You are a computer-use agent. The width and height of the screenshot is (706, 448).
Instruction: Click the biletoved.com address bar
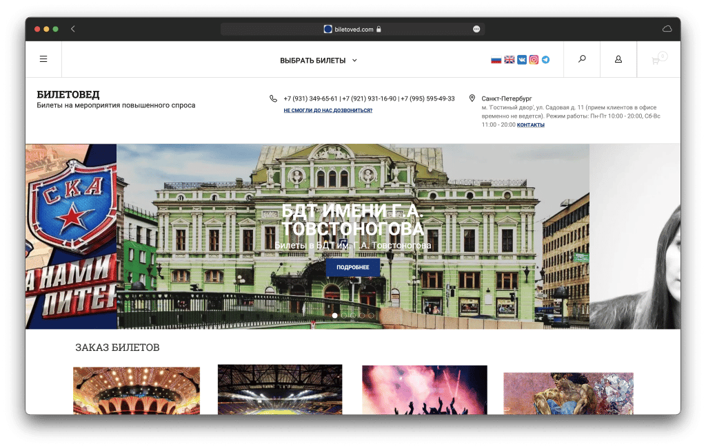pyautogui.click(x=352, y=29)
